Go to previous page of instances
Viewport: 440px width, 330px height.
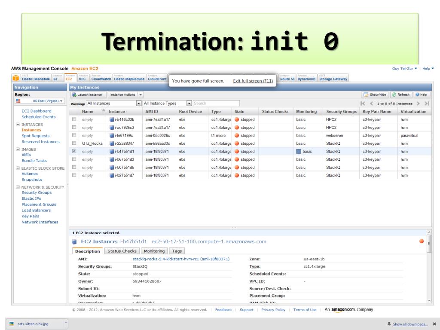click(371, 104)
